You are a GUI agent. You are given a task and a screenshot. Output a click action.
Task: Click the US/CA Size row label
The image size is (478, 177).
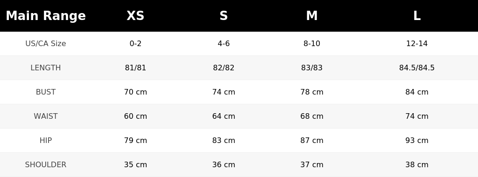click(x=46, y=43)
